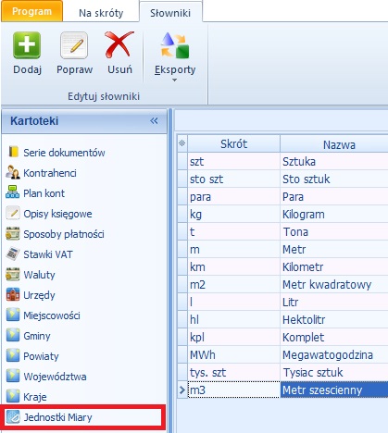Select the Metr name cell
Screen dimensions: 388x433
[x=334, y=249]
